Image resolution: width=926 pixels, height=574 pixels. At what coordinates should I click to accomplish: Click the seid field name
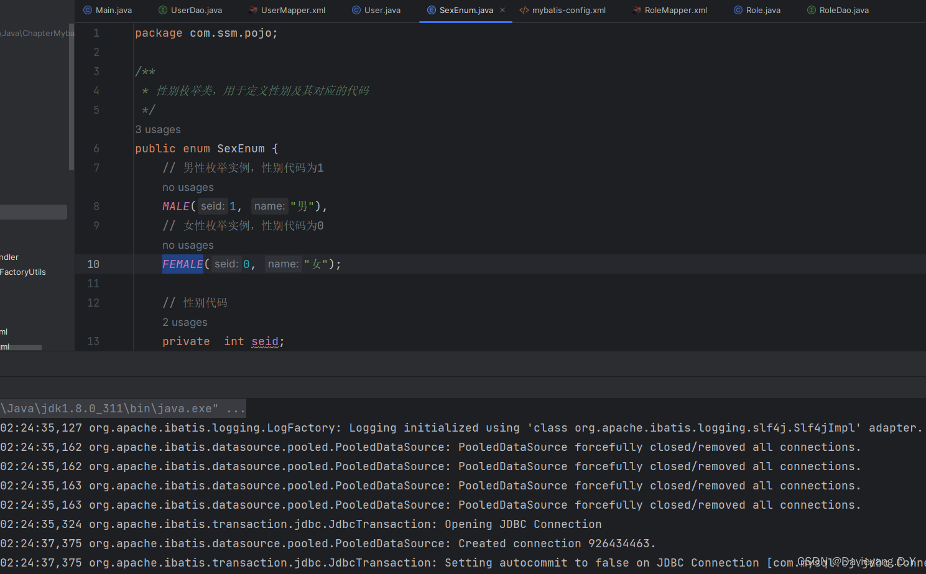click(x=265, y=341)
